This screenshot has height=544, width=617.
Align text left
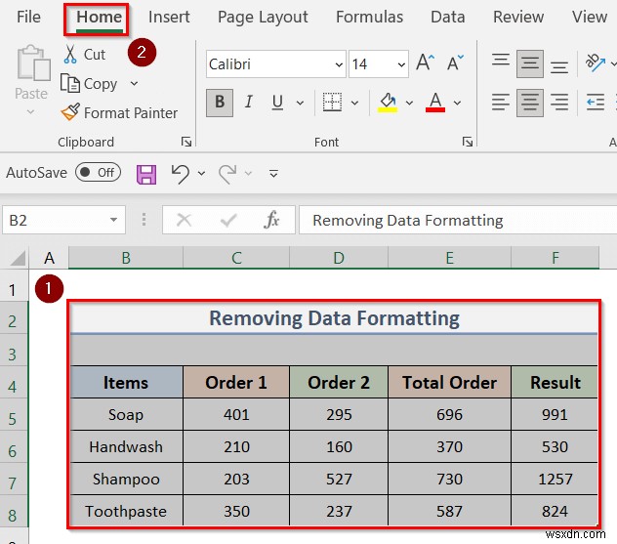click(501, 103)
